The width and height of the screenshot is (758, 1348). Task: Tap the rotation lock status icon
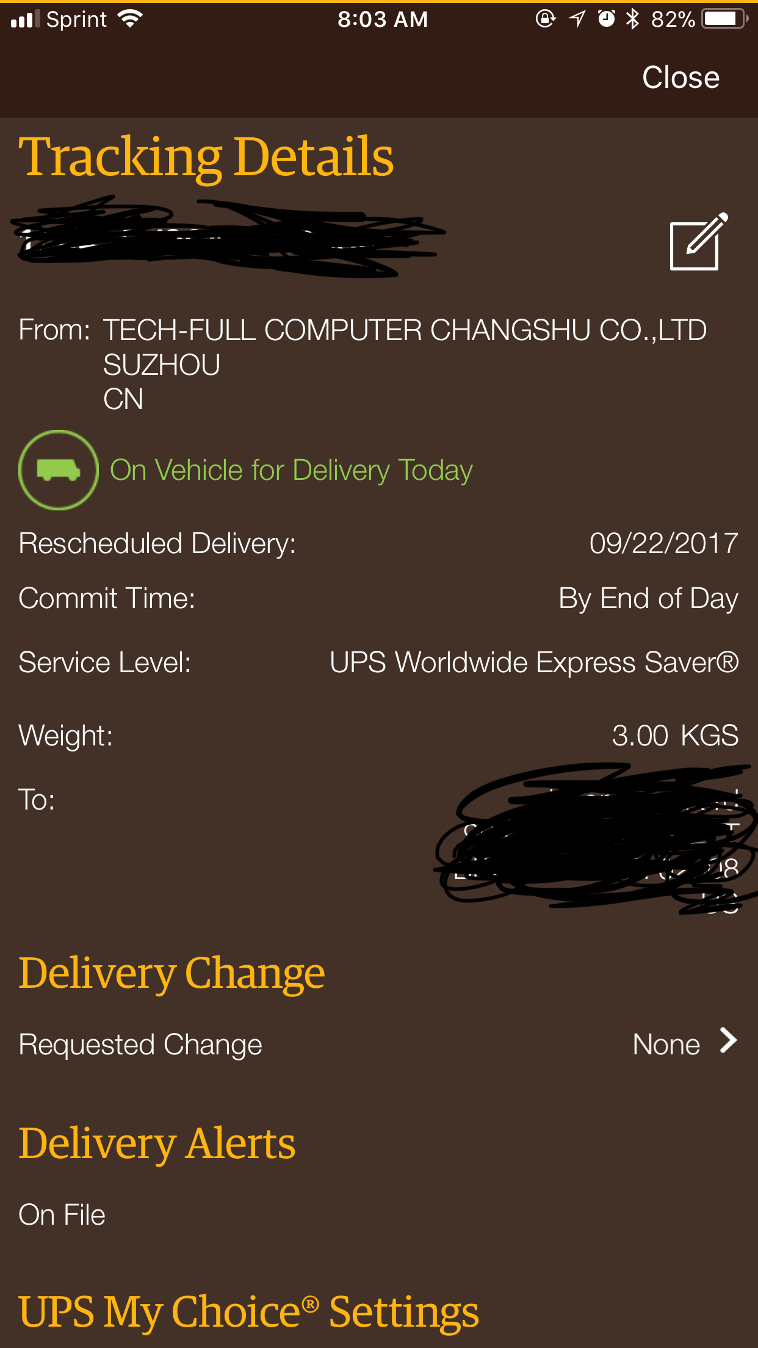[546, 19]
